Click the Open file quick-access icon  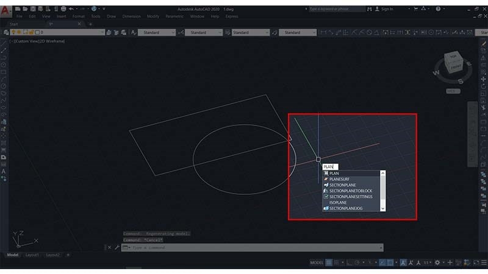(25, 9)
